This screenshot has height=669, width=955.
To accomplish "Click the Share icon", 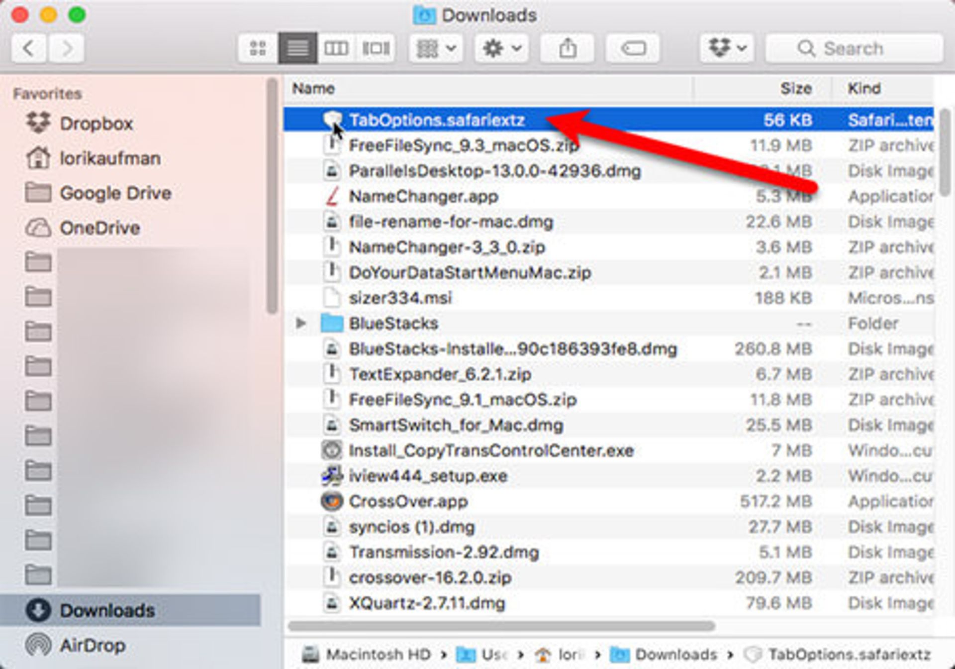I will [568, 48].
